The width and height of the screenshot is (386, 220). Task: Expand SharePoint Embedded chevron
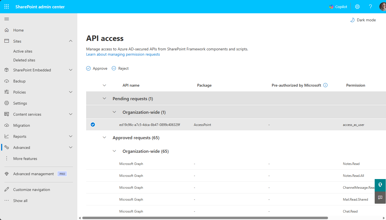pos(71,70)
